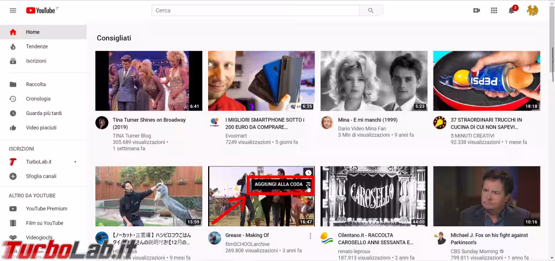The height and width of the screenshot is (261, 555).
Task: Open the Michael J. Fox thumbnail
Action: (487, 196)
